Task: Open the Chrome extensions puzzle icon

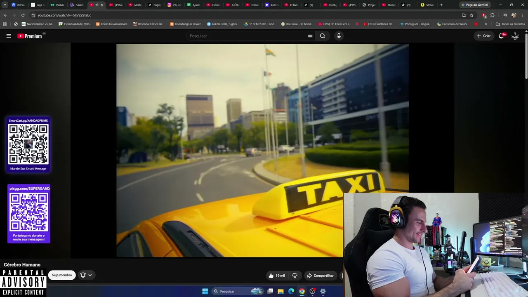Action: point(492,15)
